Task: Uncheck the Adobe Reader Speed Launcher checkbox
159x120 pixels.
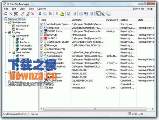Action: pyautogui.click(x=42, y=24)
